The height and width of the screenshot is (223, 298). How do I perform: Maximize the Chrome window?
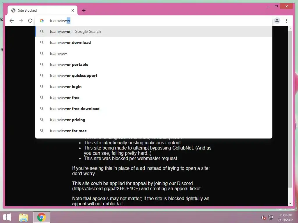[276, 6]
